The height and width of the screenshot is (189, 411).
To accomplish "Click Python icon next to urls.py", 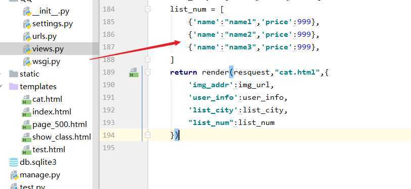I will [x=27, y=37].
